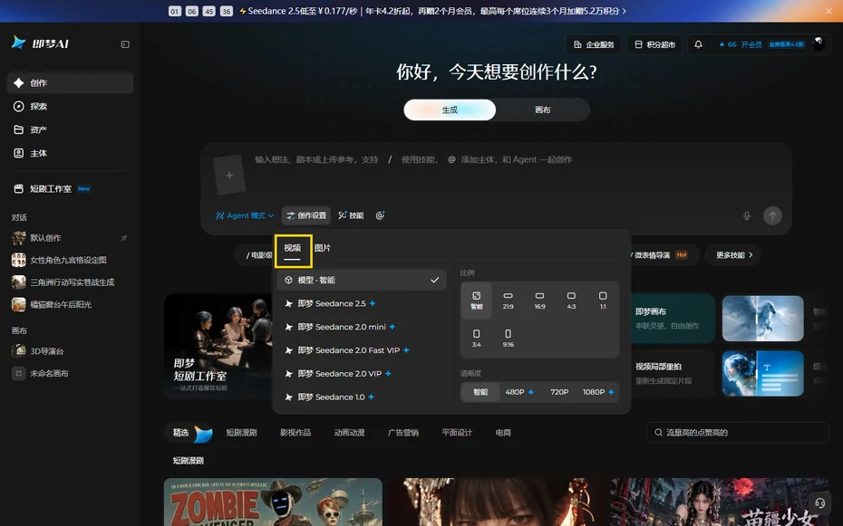Open the 积分超市 button

(x=654, y=44)
